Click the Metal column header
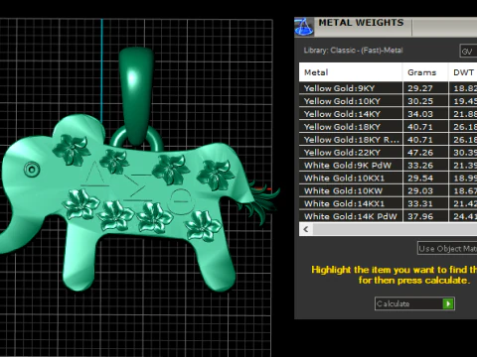This screenshot has height=357, width=477. tap(351, 72)
